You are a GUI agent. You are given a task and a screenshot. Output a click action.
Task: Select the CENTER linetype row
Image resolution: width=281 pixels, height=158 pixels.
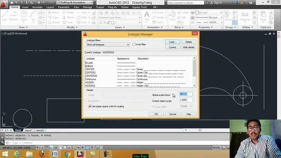point(138,69)
